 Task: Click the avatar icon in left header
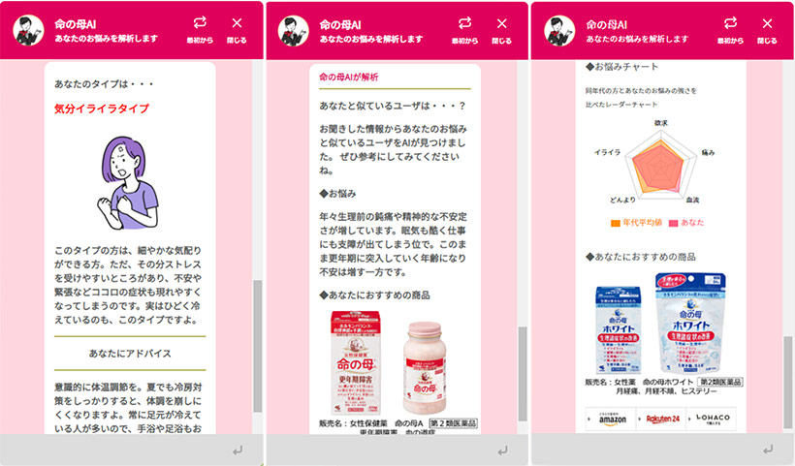[x=28, y=30]
